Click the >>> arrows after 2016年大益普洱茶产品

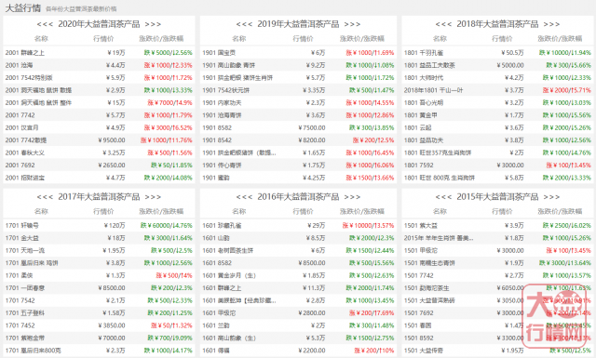(352, 197)
